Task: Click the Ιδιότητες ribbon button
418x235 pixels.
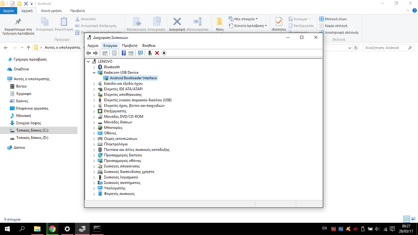Action: [x=279, y=24]
